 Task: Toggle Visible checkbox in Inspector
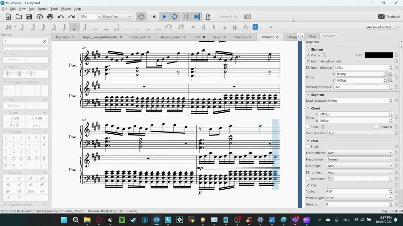308,55
